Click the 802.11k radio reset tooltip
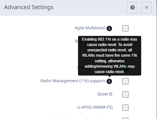The image size is (157, 119). click(110, 56)
